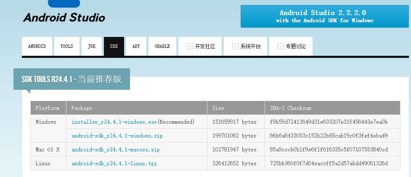Download installer_r24.4.1-windows.exe
The width and height of the screenshot is (411, 177).
pos(114,122)
